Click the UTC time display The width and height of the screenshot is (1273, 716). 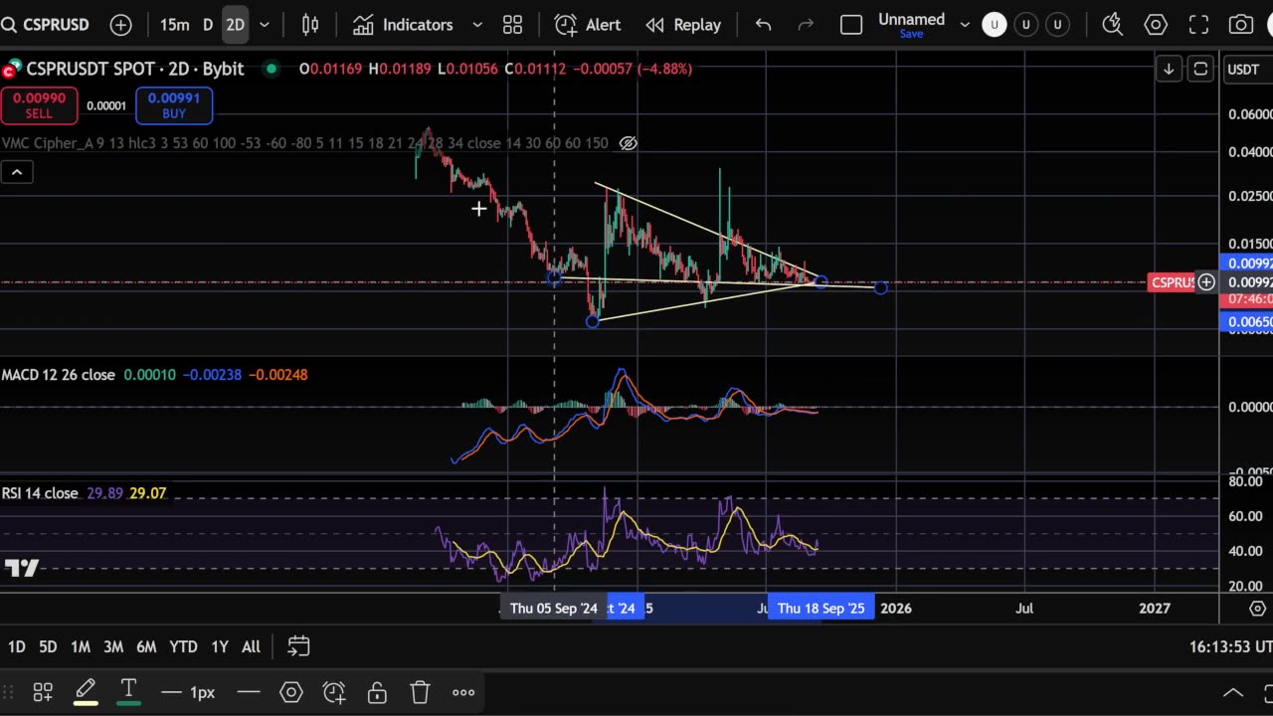[1230, 646]
